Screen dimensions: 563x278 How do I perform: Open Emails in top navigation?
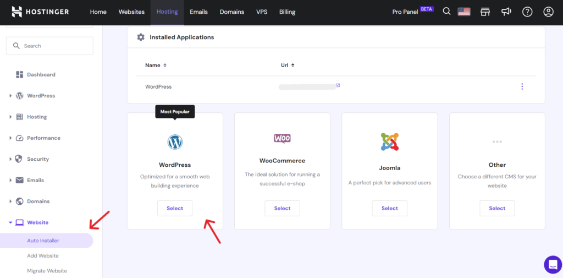[199, 12]
